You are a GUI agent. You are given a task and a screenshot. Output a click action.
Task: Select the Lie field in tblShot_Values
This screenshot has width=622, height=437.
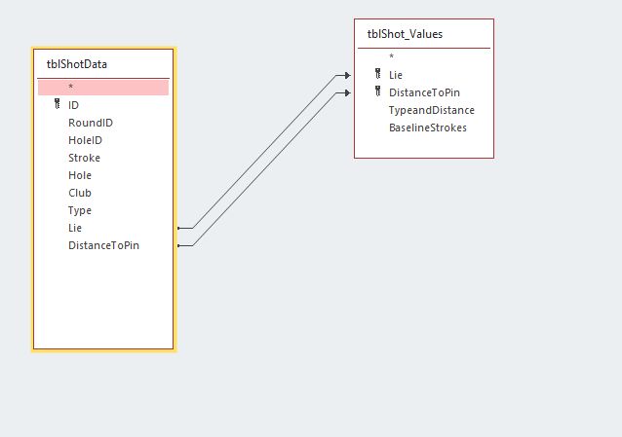[396, 74]
